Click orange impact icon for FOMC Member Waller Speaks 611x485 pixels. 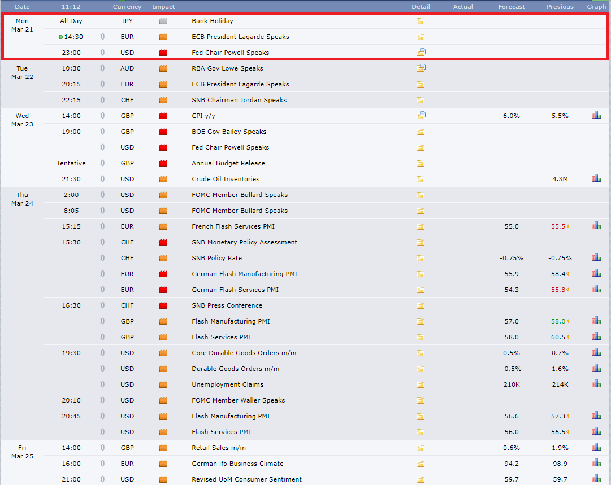coord(163,400)
